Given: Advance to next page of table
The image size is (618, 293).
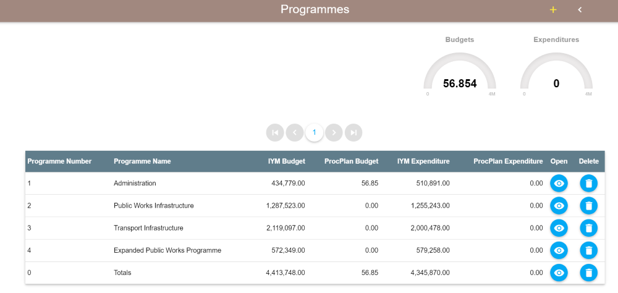Looking at the screenshot, I should (334, 132).
